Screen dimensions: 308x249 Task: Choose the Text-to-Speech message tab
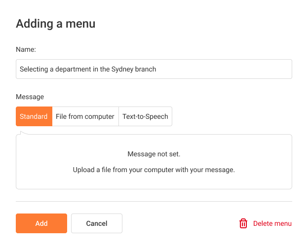(145, 116)
